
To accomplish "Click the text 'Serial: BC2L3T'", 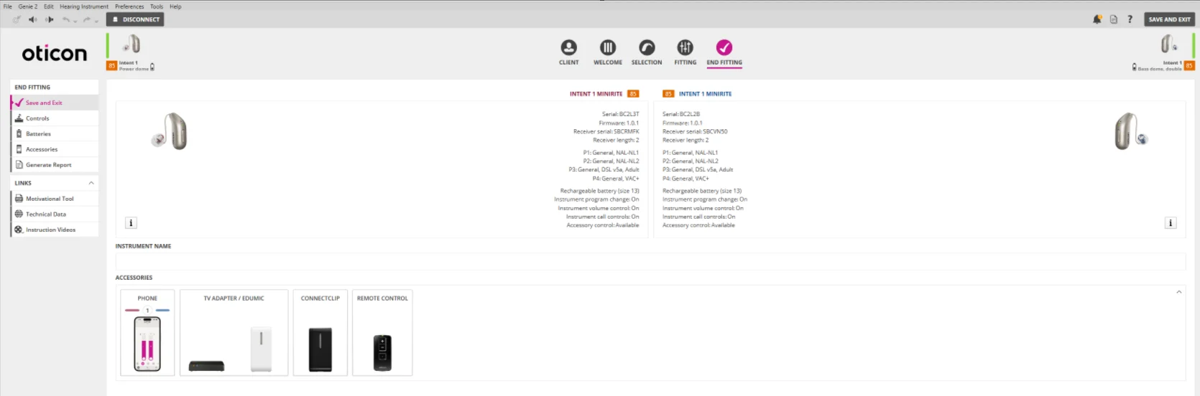I will point(620,114).
